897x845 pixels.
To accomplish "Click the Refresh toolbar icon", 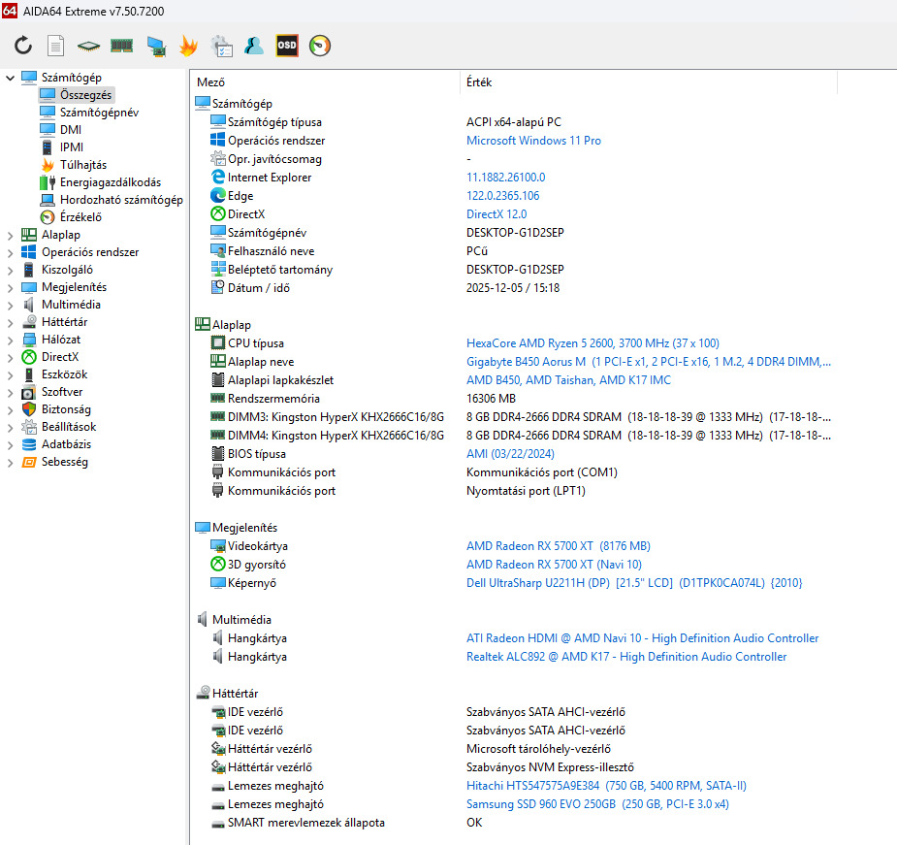I will [x=23, y=46].
